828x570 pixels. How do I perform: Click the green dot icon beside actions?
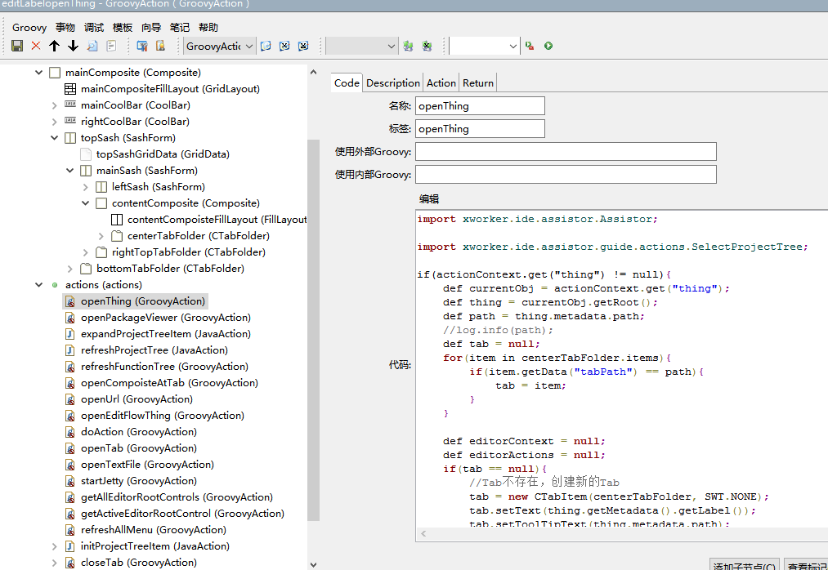pyautogui.click(x=55, y=285)
